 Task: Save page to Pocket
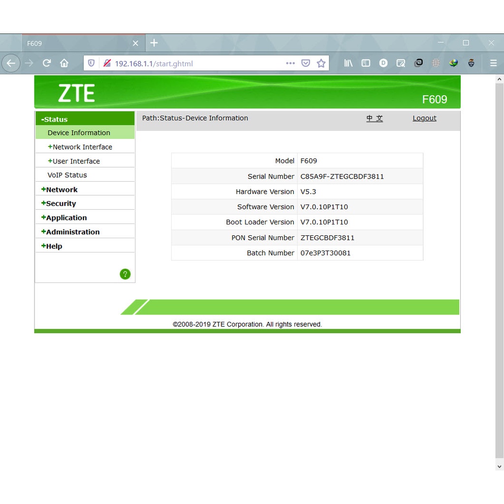pyautogui.click(x=306, y=63)
